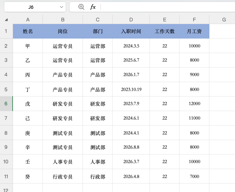Click header cell 岗位
The width and height of the screenshot is (235, 192).
pyautogui.click(x=63, y=31)
